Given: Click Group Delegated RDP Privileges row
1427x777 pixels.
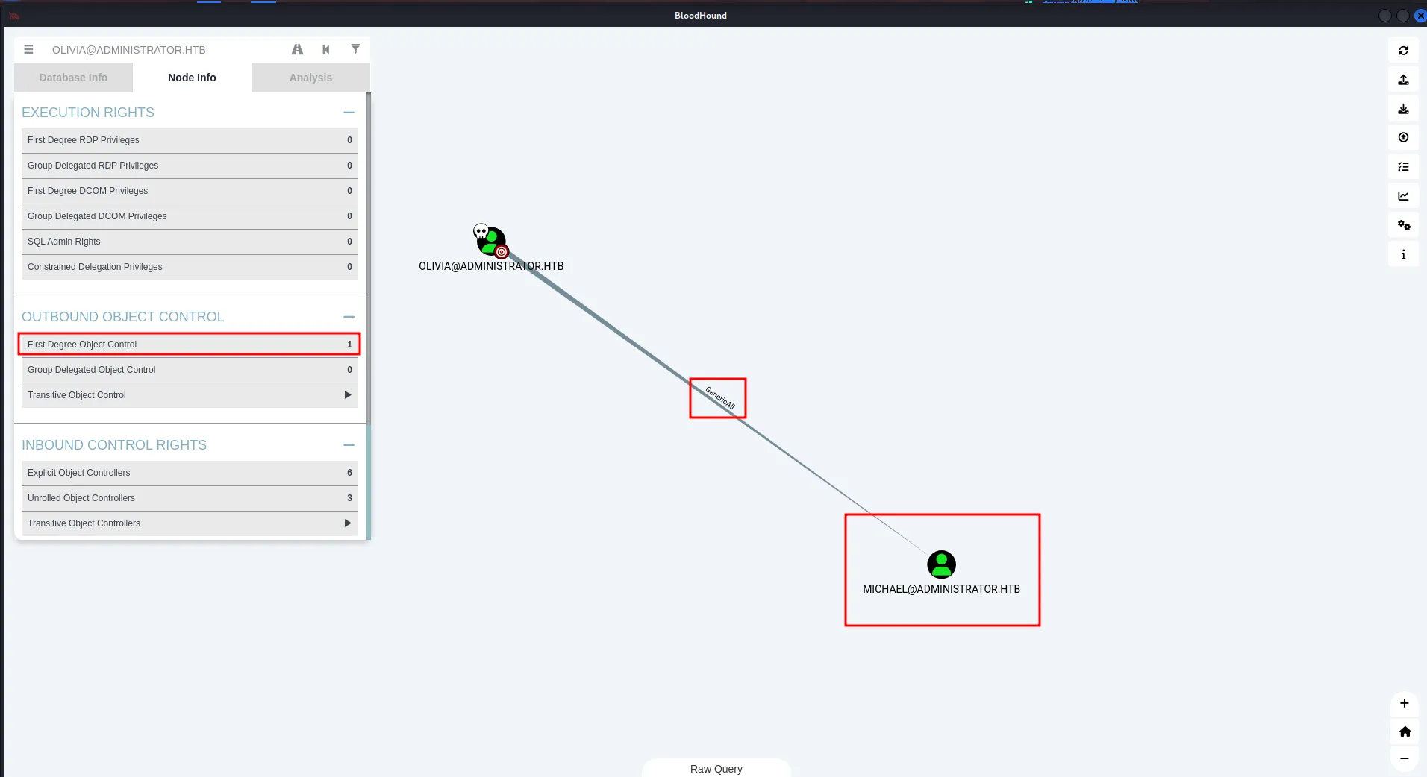Looking at the screenshot, I should point(190,166).
